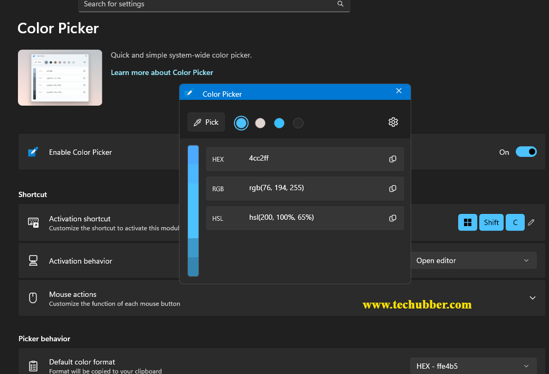The image size is (549, 374).
Task: Click the Default color format clipboard icon
Action: 33,366
